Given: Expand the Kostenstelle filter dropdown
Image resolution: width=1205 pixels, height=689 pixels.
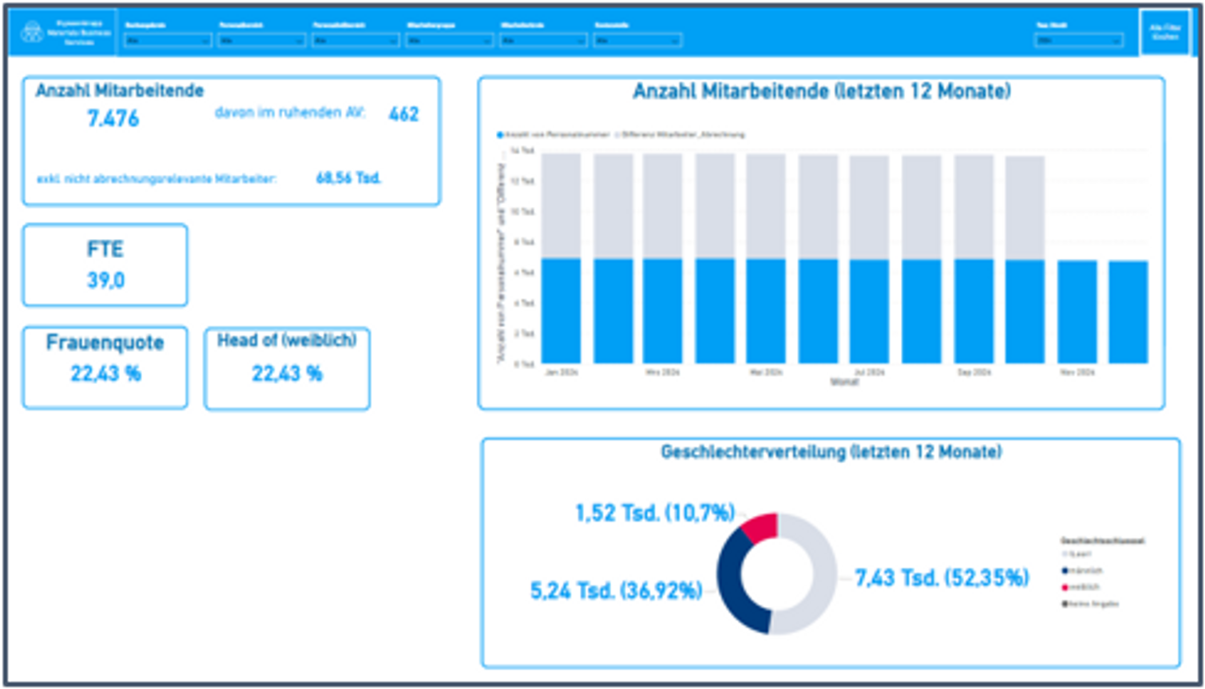Looking at the screenshot, I should point(637,40).
